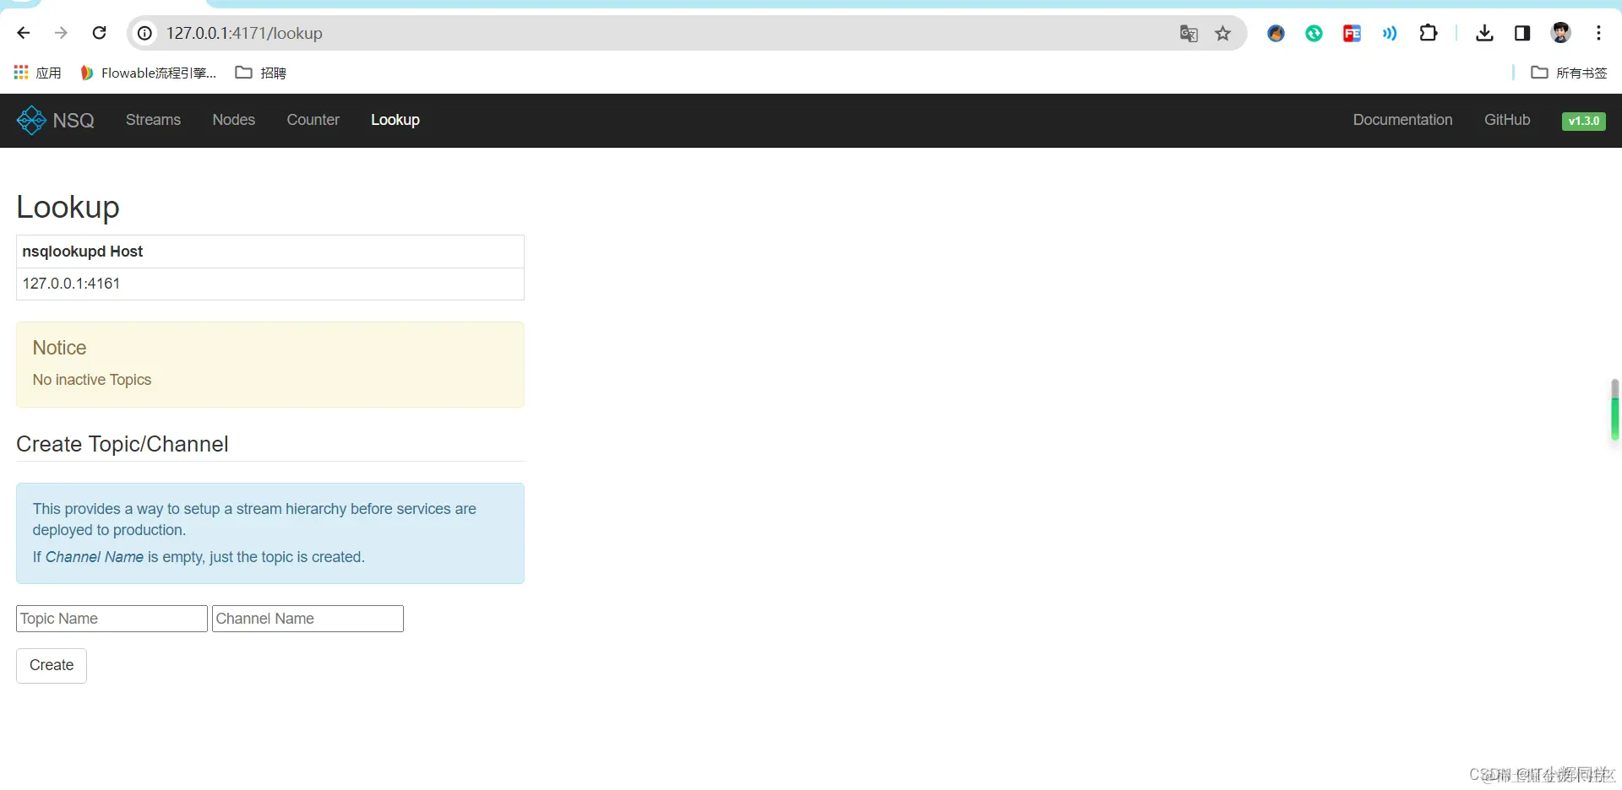Bookmark this page with the star icon

(1222, 33)
